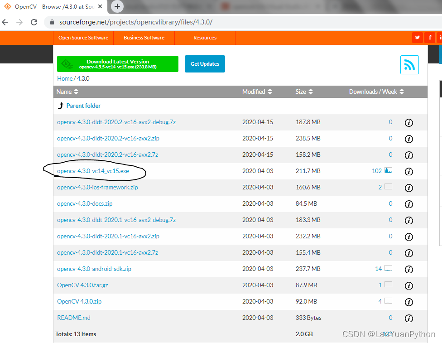Click the Facebook share icon
442x343 pixels.
tap(430, 38)
